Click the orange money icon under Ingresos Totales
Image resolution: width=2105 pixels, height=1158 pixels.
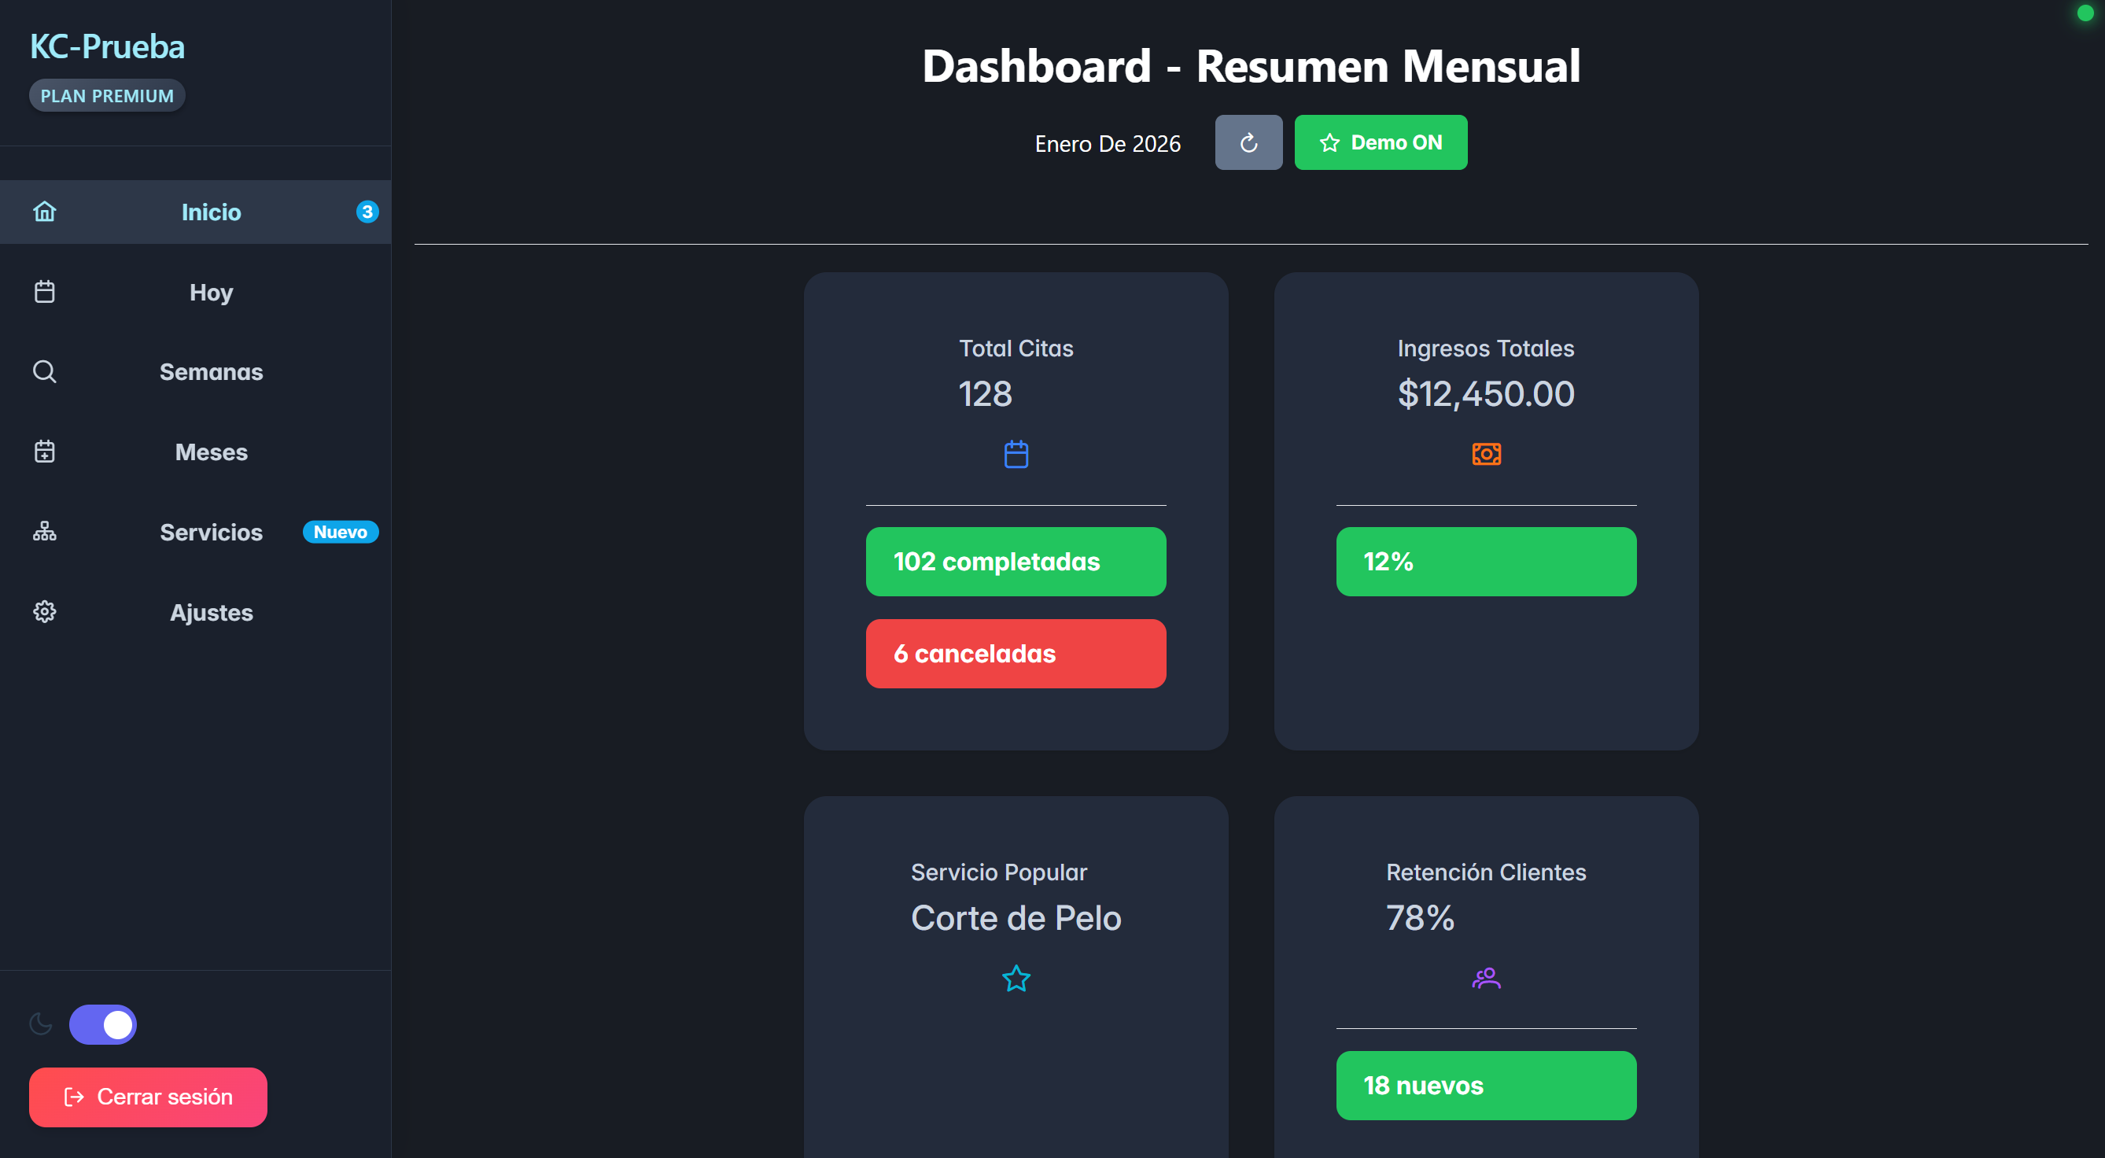(x=1486, y=455)
